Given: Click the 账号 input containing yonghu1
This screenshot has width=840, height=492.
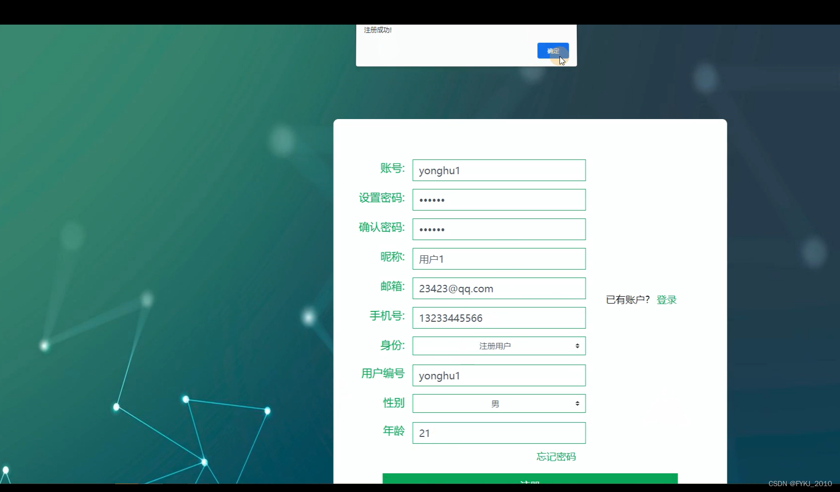Looking at the screenshot, I should coord(499,170).
